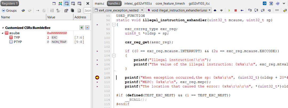Click the red X icon in BumbleBee group header

[87, 28]
